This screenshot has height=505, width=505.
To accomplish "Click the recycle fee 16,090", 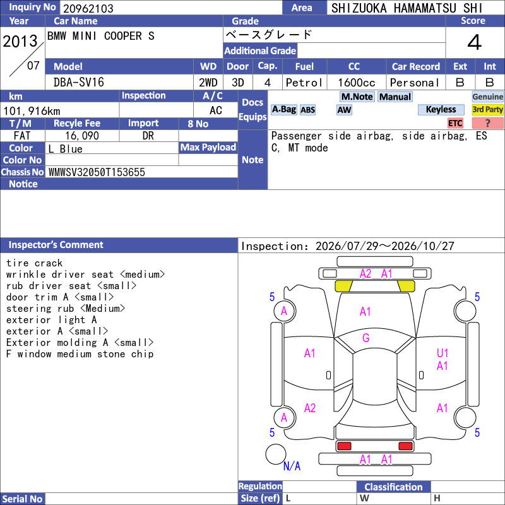I will pos(82,136).
